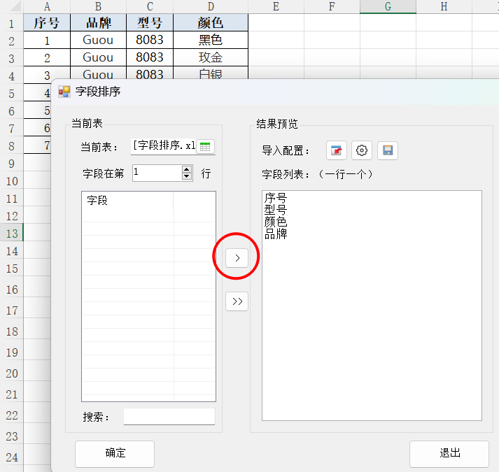Click the 搜索 search input box

tap(169, 417)
